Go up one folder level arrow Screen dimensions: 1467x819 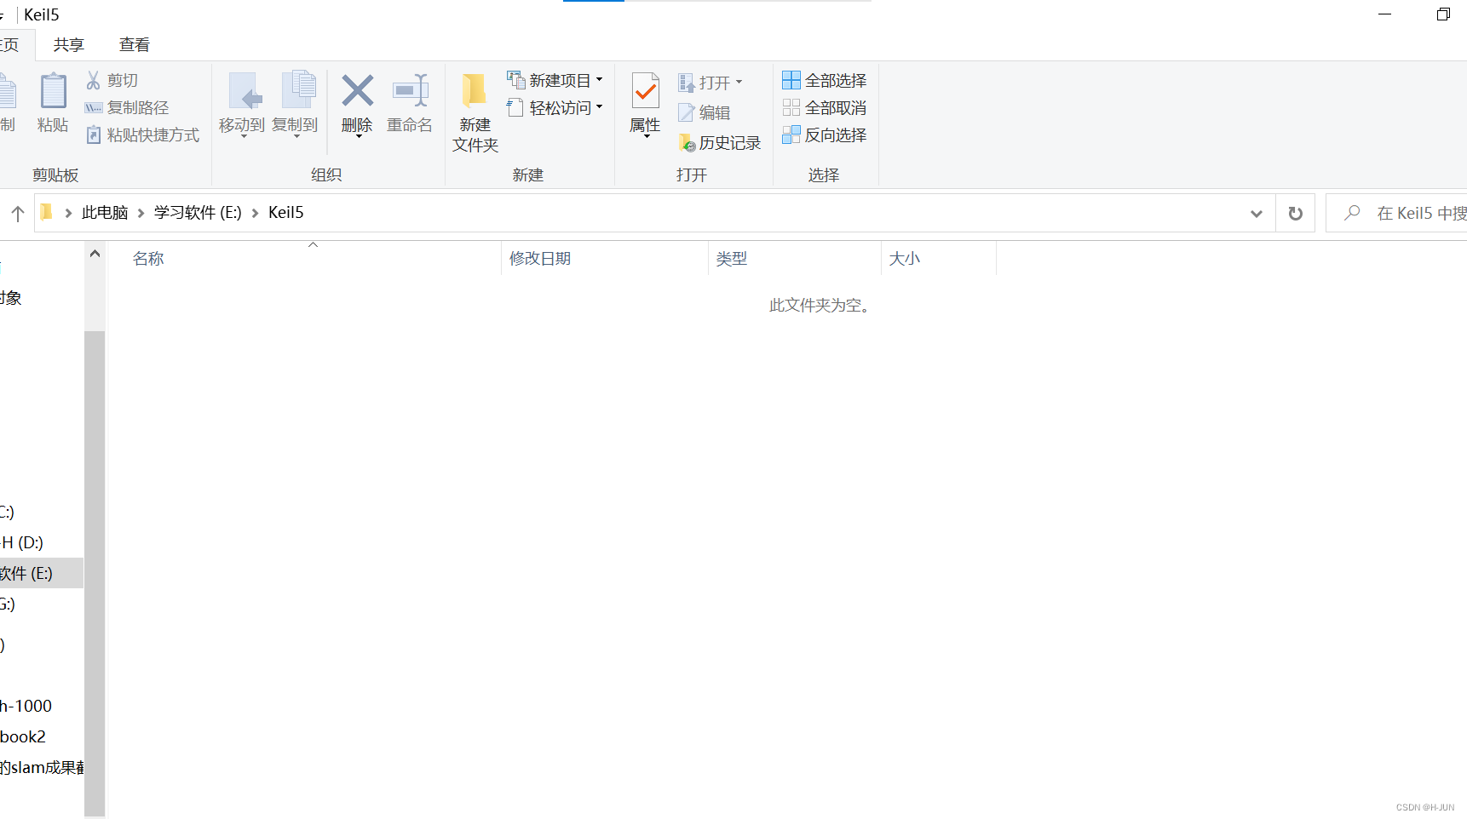[17, 213]
